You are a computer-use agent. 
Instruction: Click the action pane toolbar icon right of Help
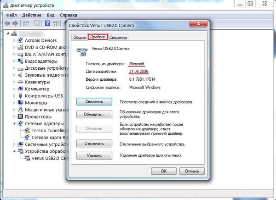tap(56, 23)
